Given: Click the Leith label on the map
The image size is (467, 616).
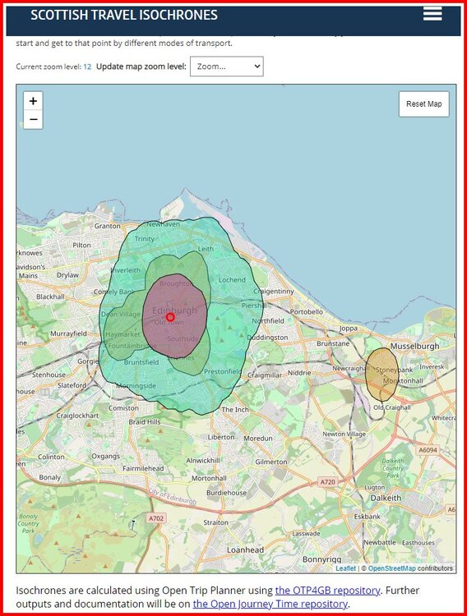Looking at the screenshot, I should [206, 249].
